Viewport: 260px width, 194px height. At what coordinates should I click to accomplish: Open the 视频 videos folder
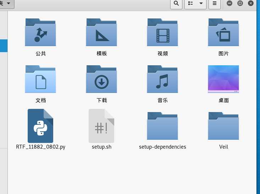coord(162,32)
